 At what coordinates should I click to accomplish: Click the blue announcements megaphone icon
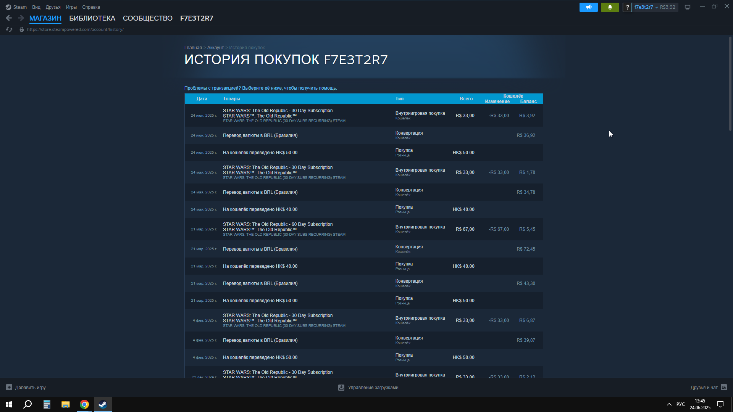pos(588,7)
